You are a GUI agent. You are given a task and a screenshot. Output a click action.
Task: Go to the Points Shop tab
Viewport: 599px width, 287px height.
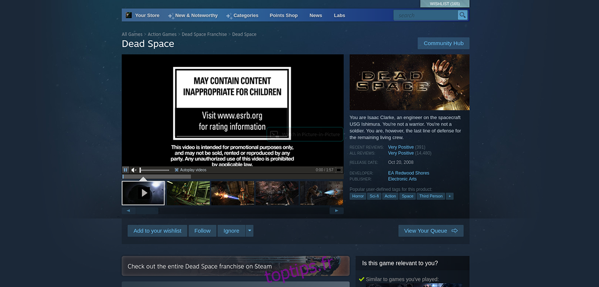[x=284, y=15]
